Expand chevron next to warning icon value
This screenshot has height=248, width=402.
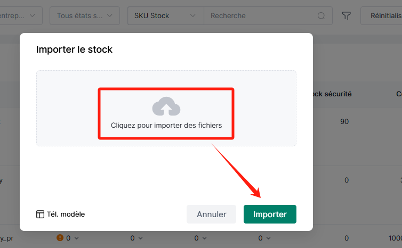[x=76, y=238]
